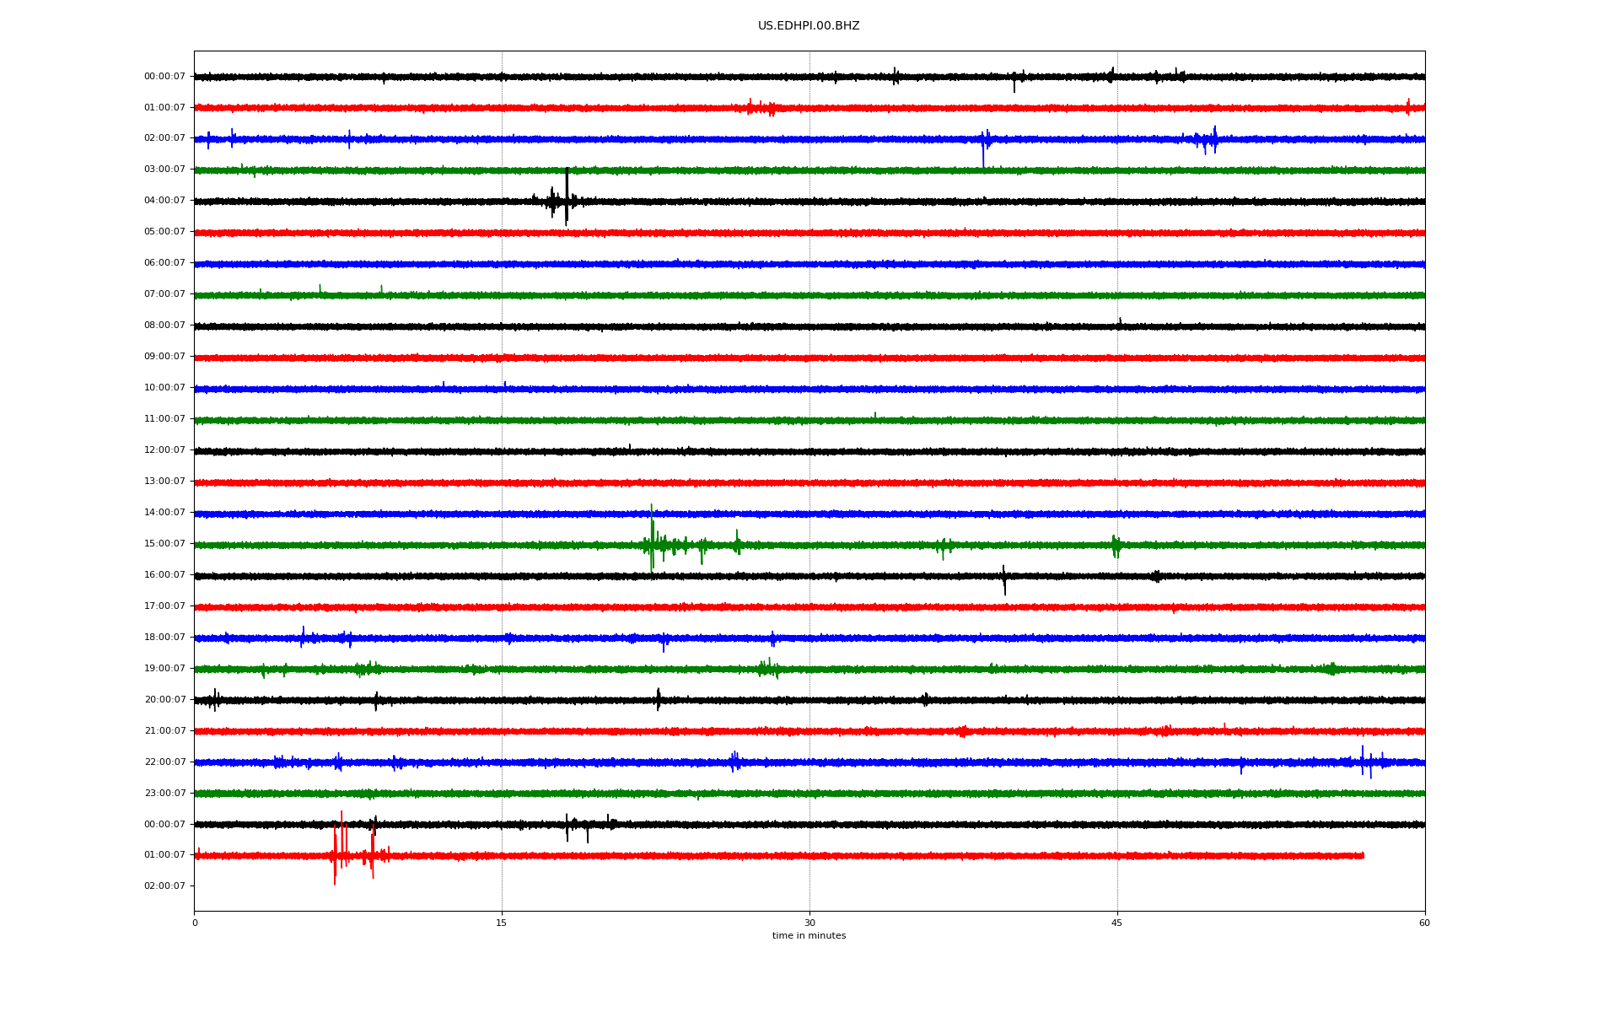Click the x-axis tick label 15

[502, 923]
